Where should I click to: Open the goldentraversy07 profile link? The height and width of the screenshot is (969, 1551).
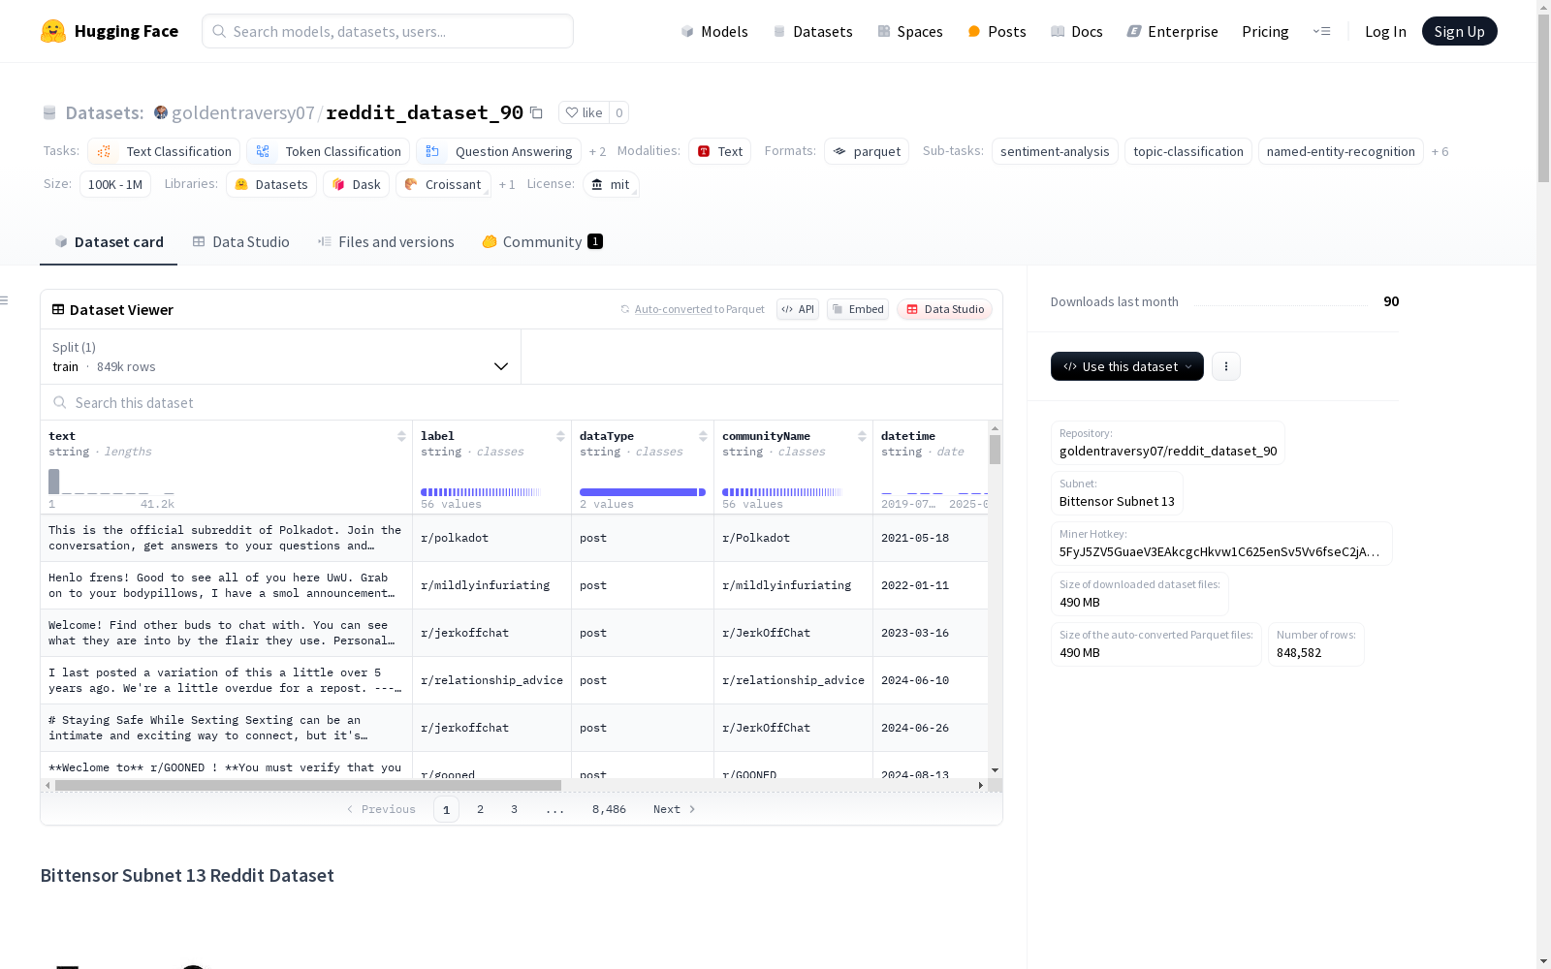point(243,112)
